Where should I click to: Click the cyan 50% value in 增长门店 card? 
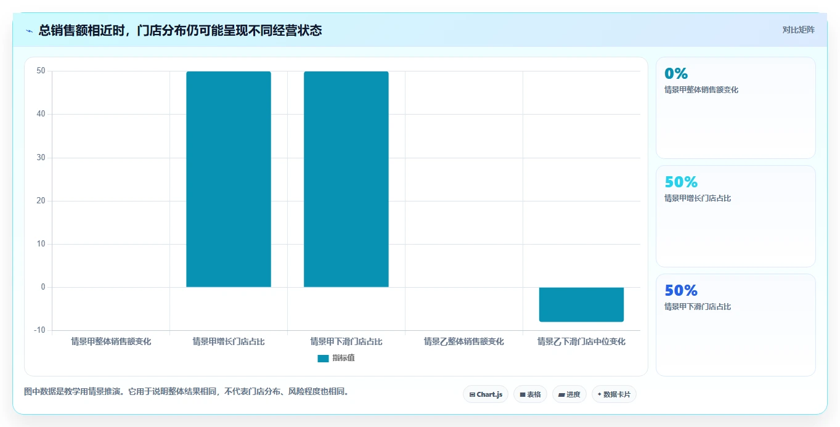click(x=681, y=182)
